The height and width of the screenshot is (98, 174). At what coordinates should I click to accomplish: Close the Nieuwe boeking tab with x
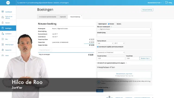pos(82,16)
